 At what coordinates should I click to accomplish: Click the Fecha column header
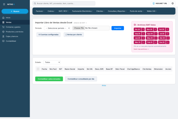click(44, 69)
